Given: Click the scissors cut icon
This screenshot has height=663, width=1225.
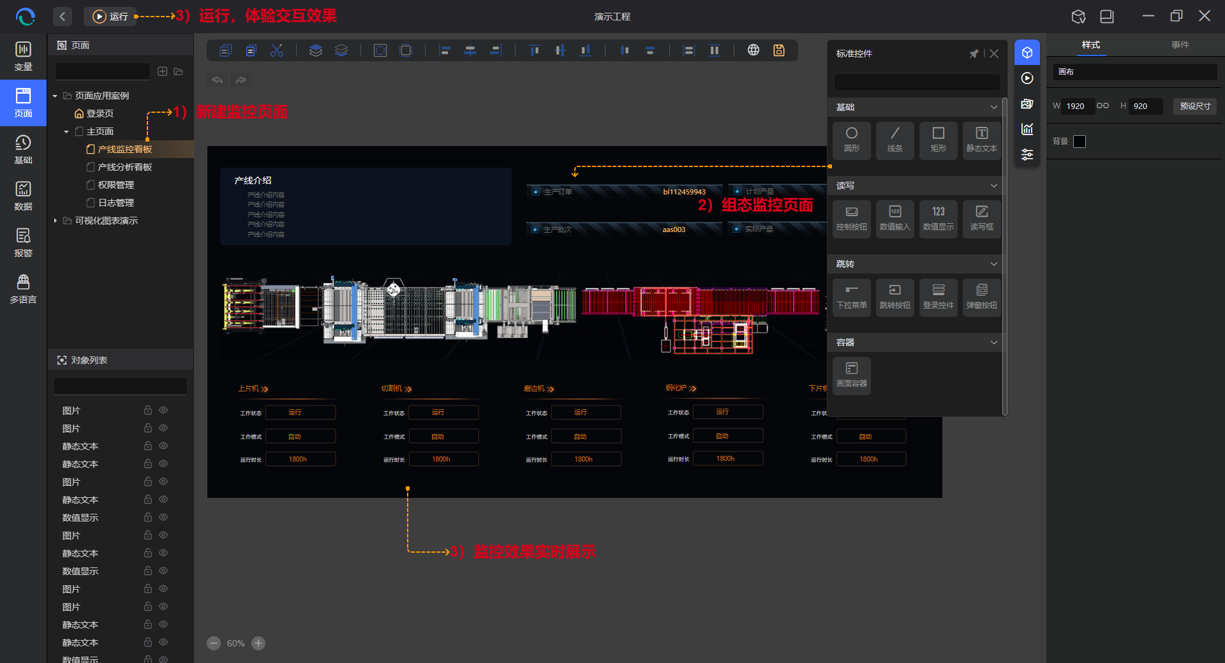Looking at the screenshot, I should pos(276,50).
